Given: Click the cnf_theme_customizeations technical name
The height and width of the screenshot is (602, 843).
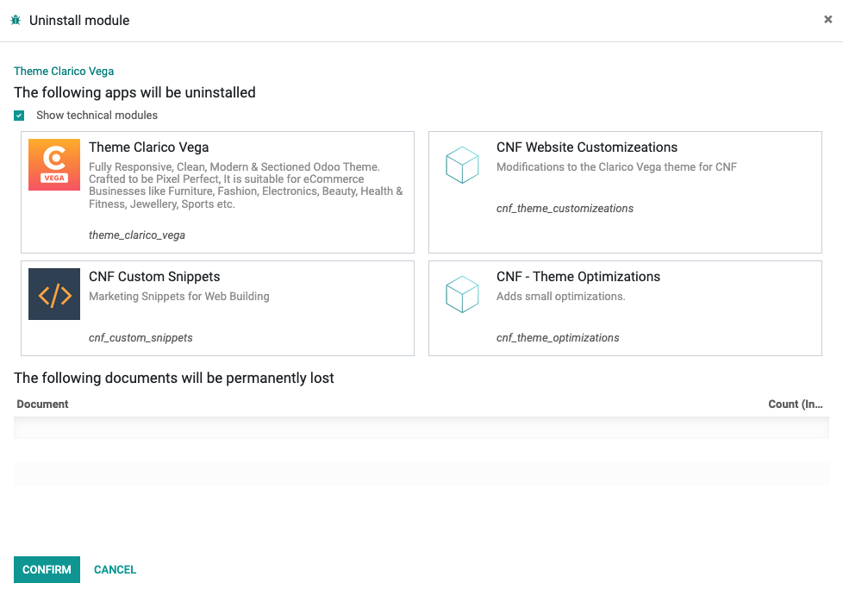Looking at the screenshot, I should pos(565,208).
